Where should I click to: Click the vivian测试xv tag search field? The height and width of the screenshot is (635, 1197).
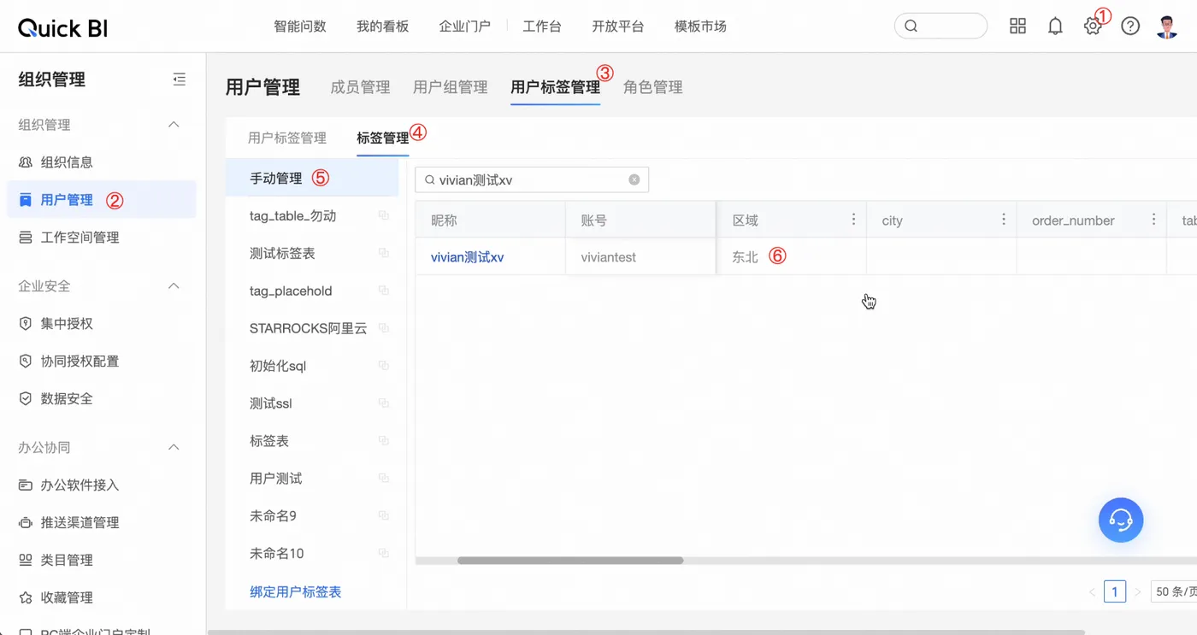tap(532, 179)
